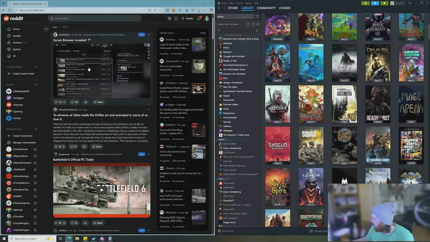Image resolution: width=430 pixels, height=242 pixels.
Task: Open Reddit chat icon in header
Action: point(176,18)
